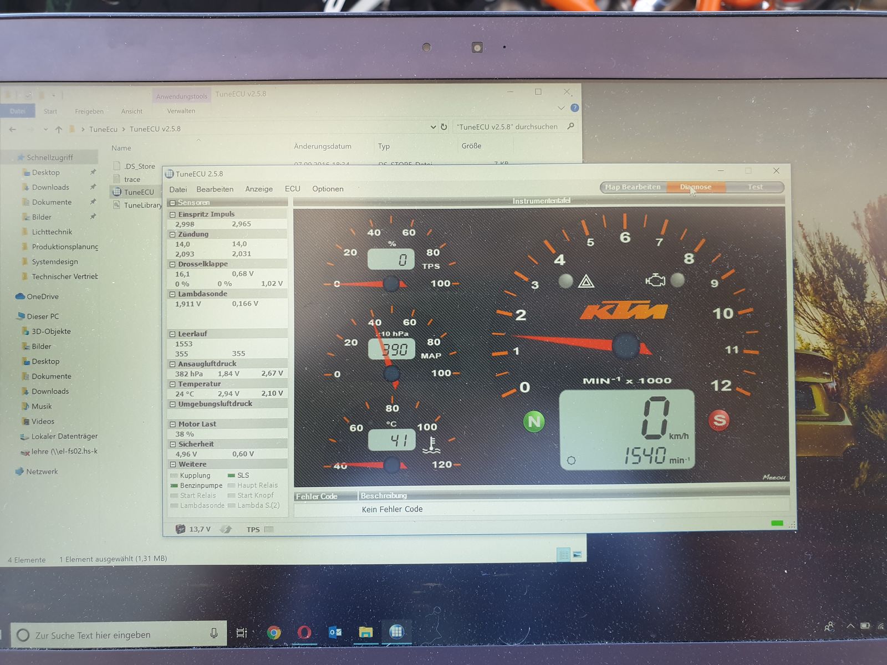The image size is (887, 665).
Task: Collapse the Leerlauf section
Action: [x=172, y=334]
